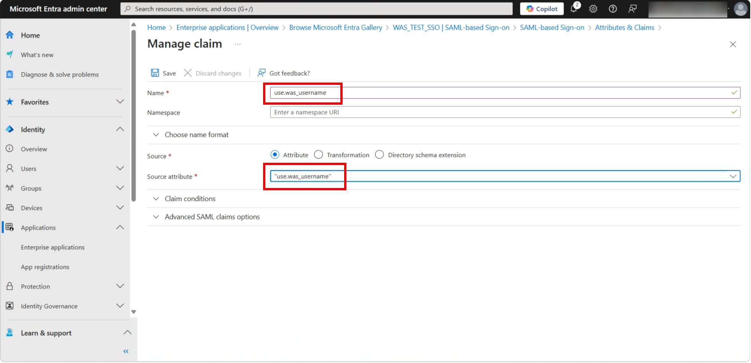The width and height of the screenshot is (751, 363).
Task: Collapse the Identity section chevron
Action: 120,129
